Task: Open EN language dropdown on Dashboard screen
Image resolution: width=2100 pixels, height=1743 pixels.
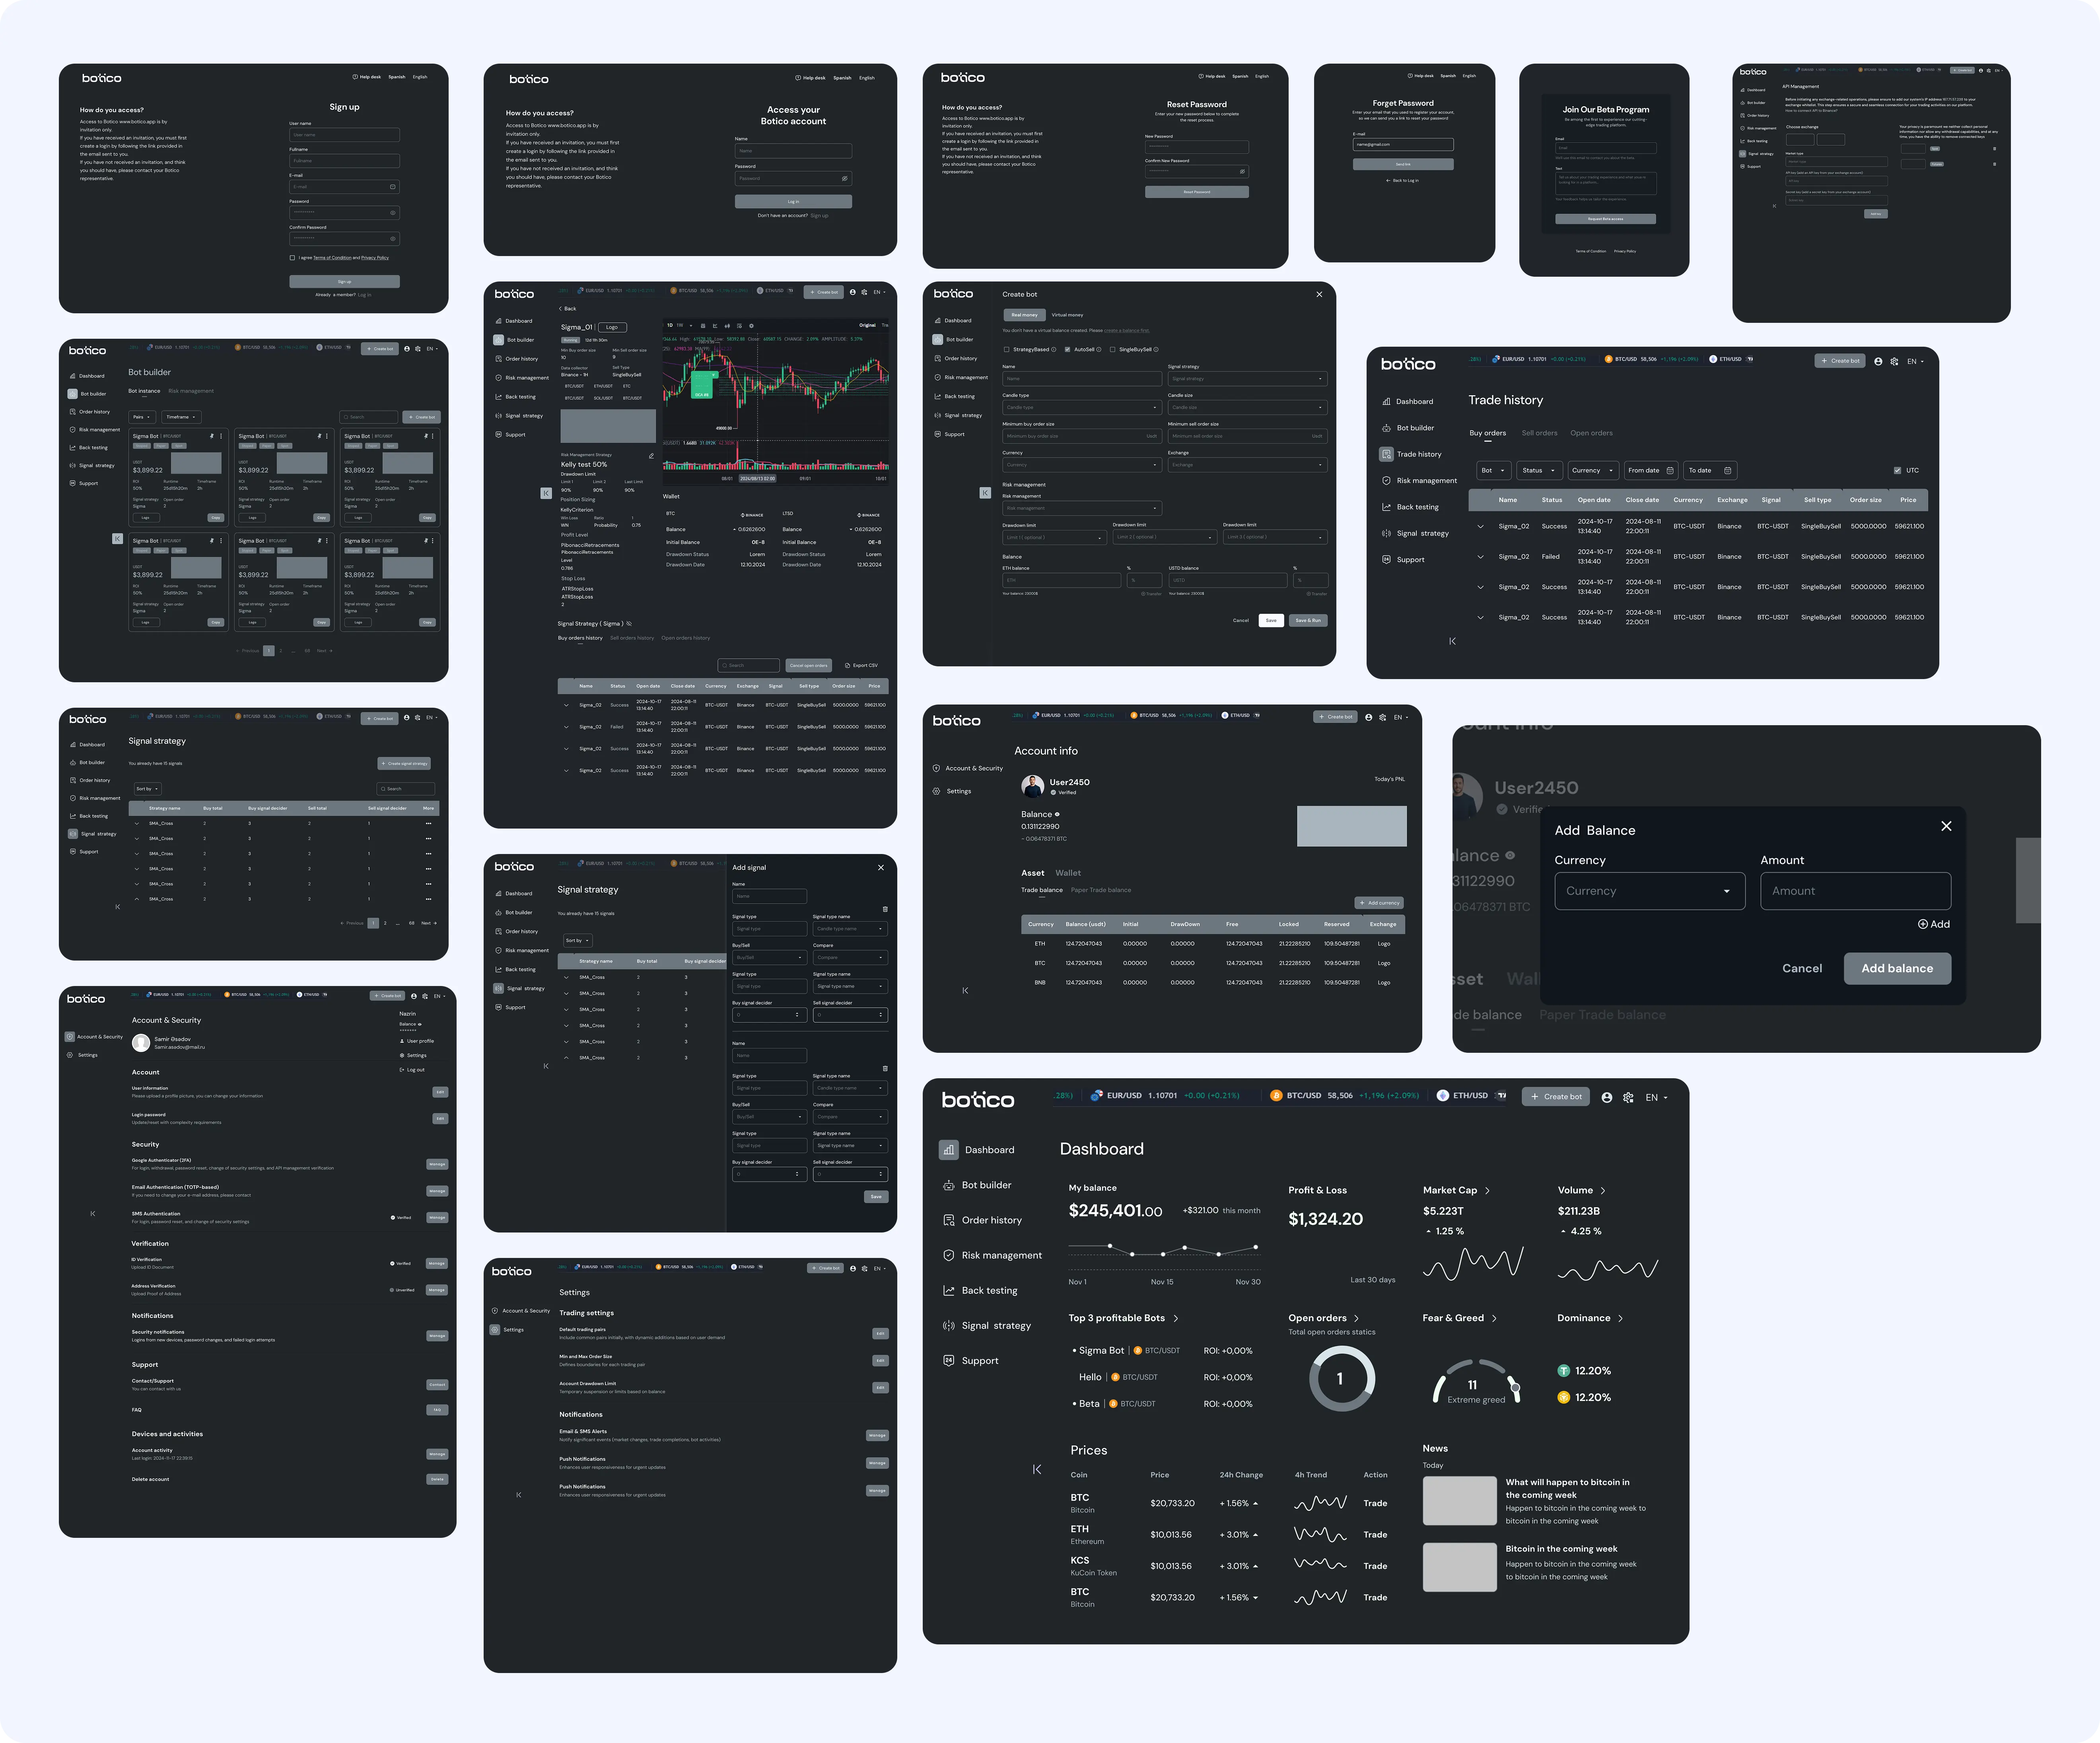Action: click(x=1656, y=1097)
